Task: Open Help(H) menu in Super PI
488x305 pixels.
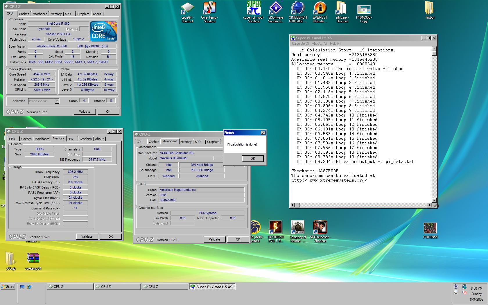Action: (335, 44)
